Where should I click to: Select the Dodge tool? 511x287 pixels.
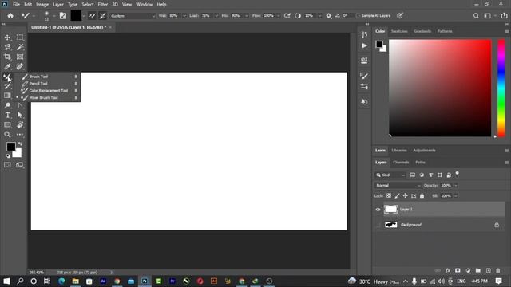coord(7,105)
